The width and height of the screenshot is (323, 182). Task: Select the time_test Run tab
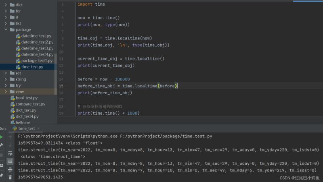(x=26, y=128)
